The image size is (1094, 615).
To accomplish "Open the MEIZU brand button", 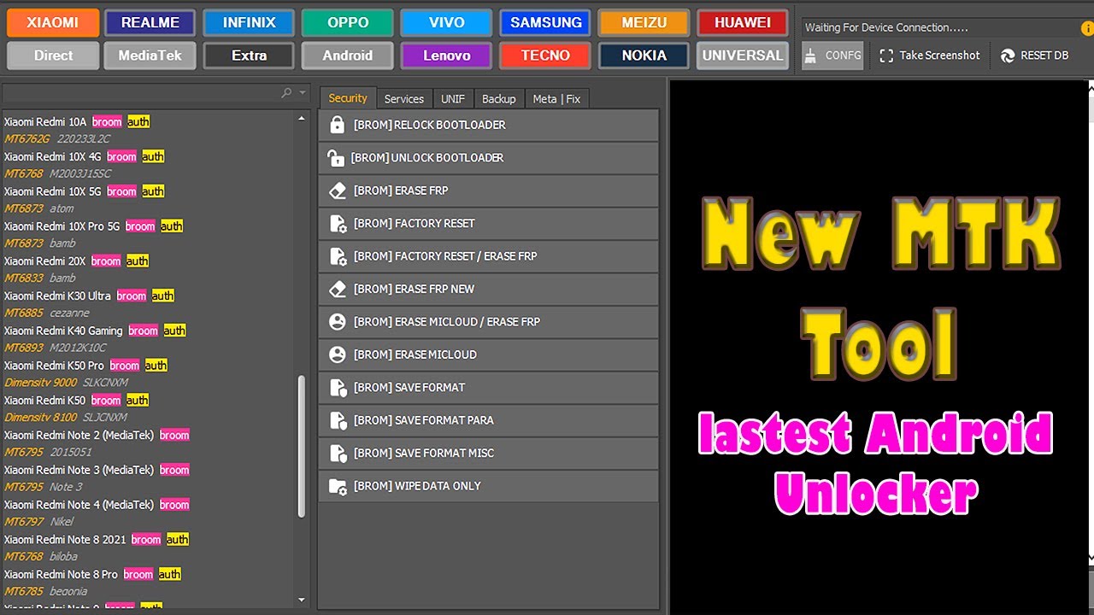I will pyautogui.click(x=644, y=23).
